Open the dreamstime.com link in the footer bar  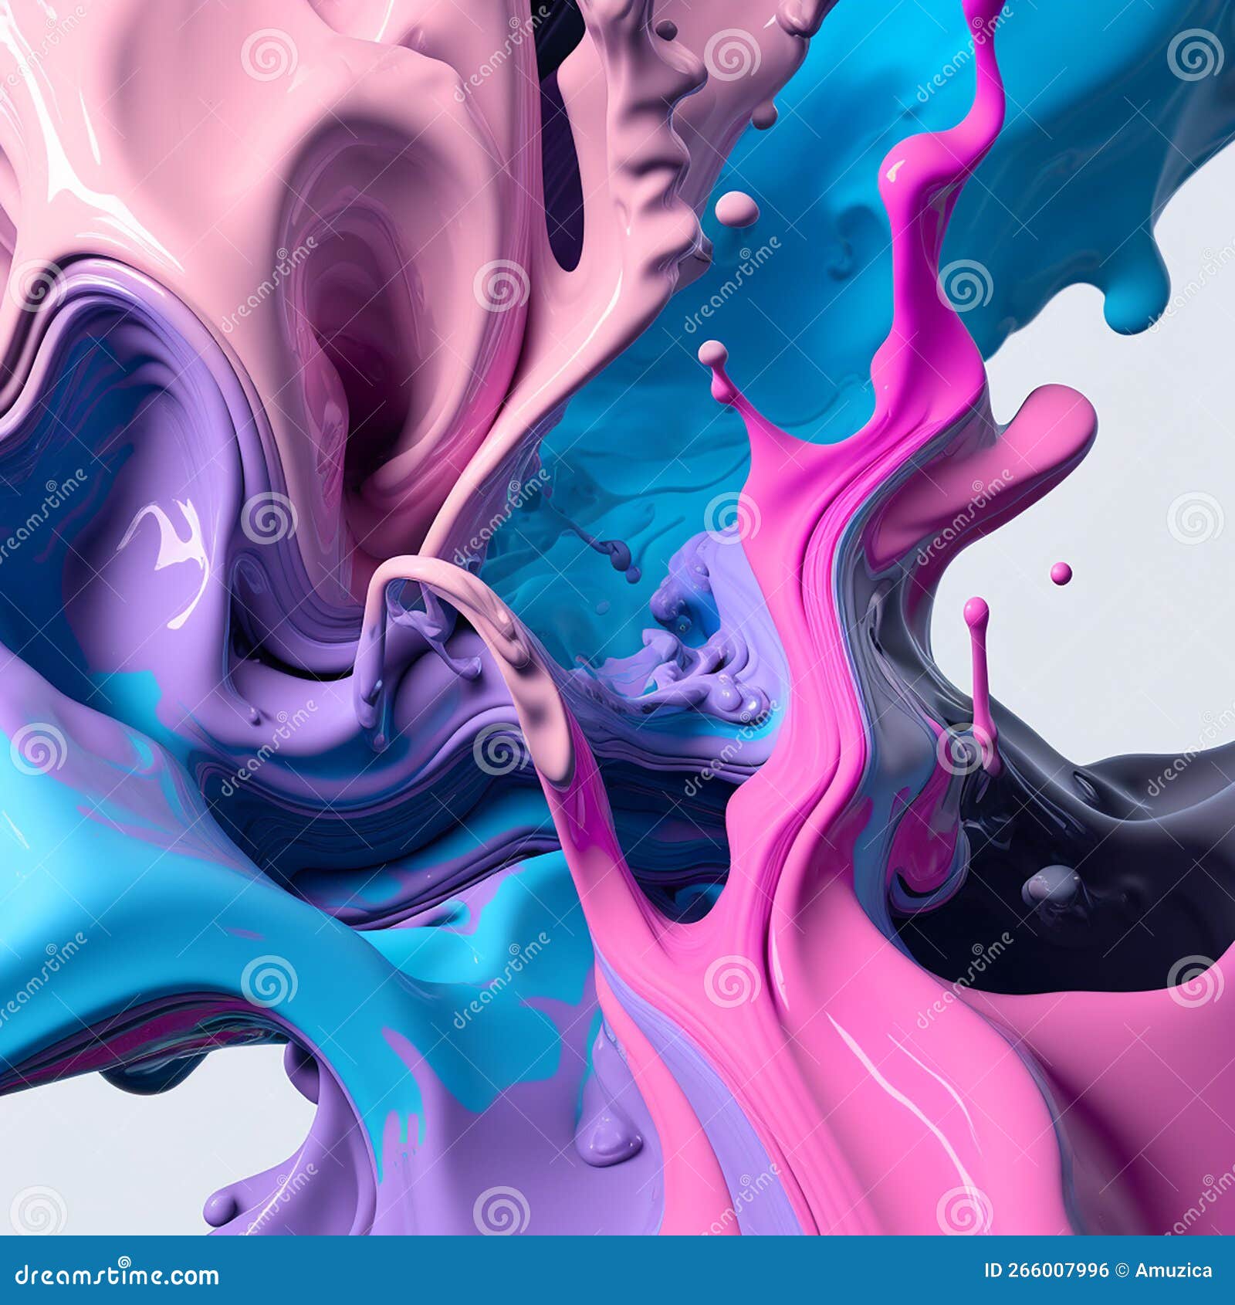click(x=116, y=1276)
